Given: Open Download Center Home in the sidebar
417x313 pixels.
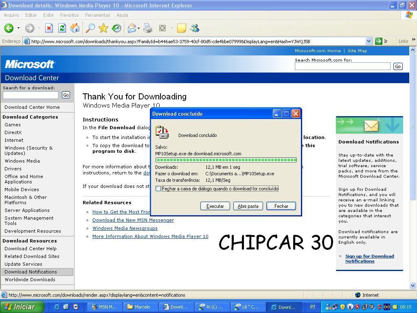Looking at the screenshot, I should (x=32, y=107).
